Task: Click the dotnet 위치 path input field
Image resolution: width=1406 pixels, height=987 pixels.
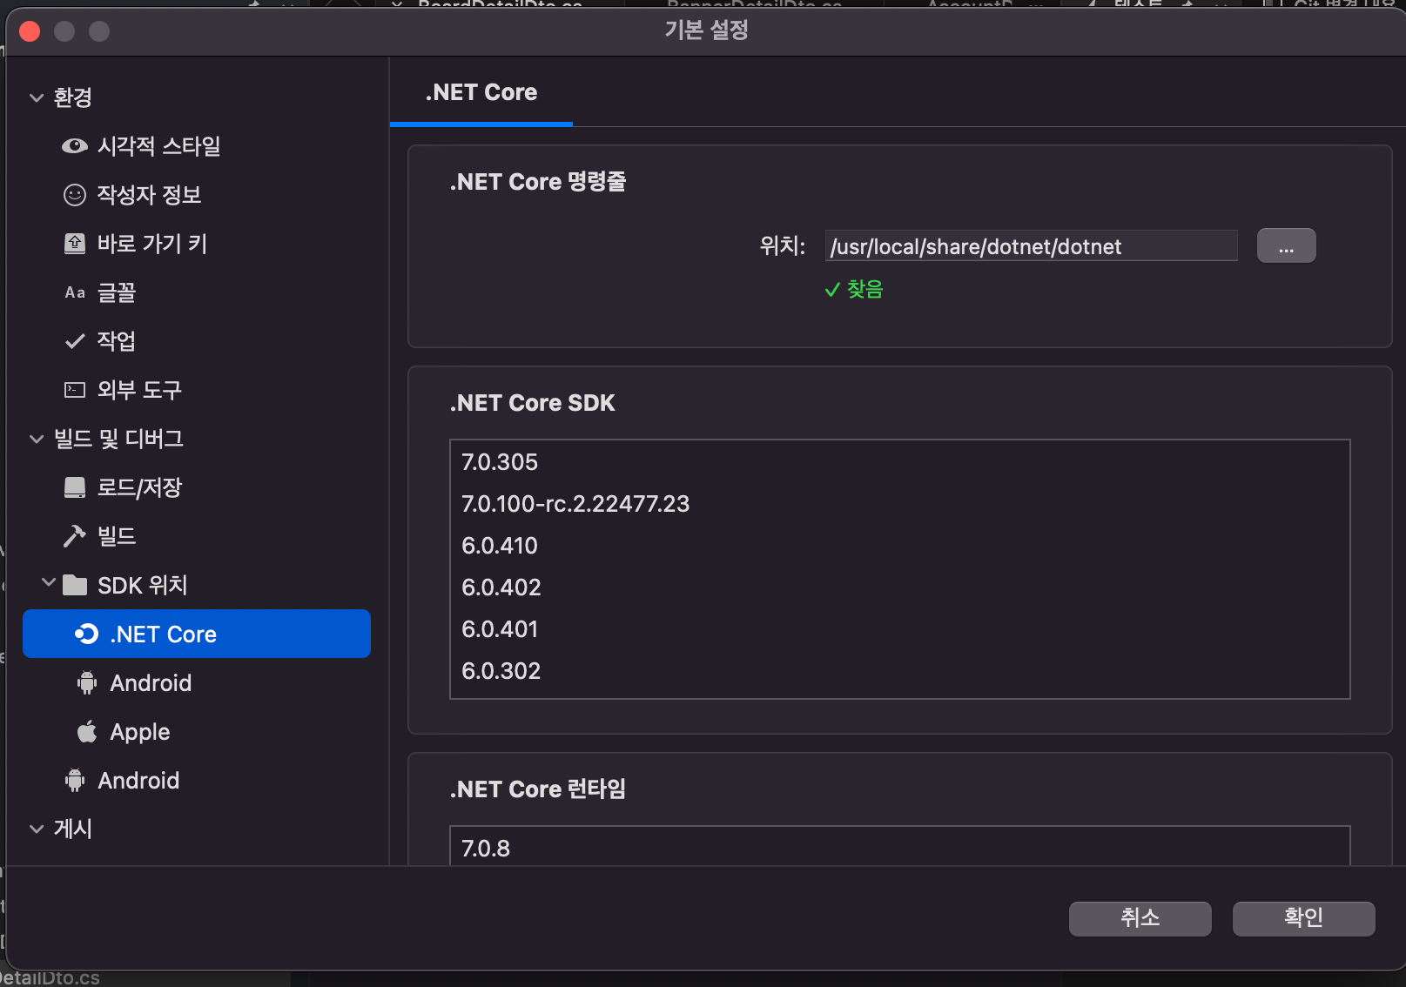Action: (1031, 246)
